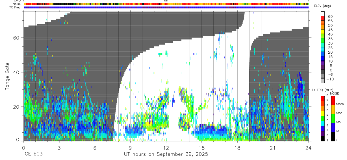Click ELEV scale value 55

(330, 21)
